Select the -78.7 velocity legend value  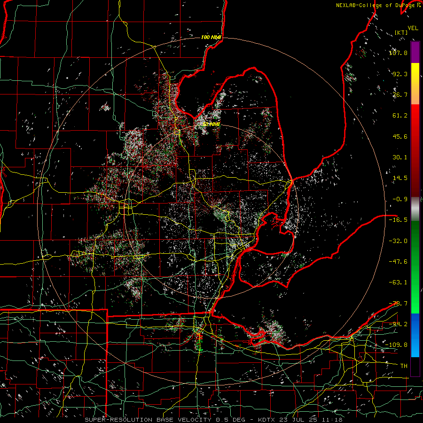coord(398,304)
